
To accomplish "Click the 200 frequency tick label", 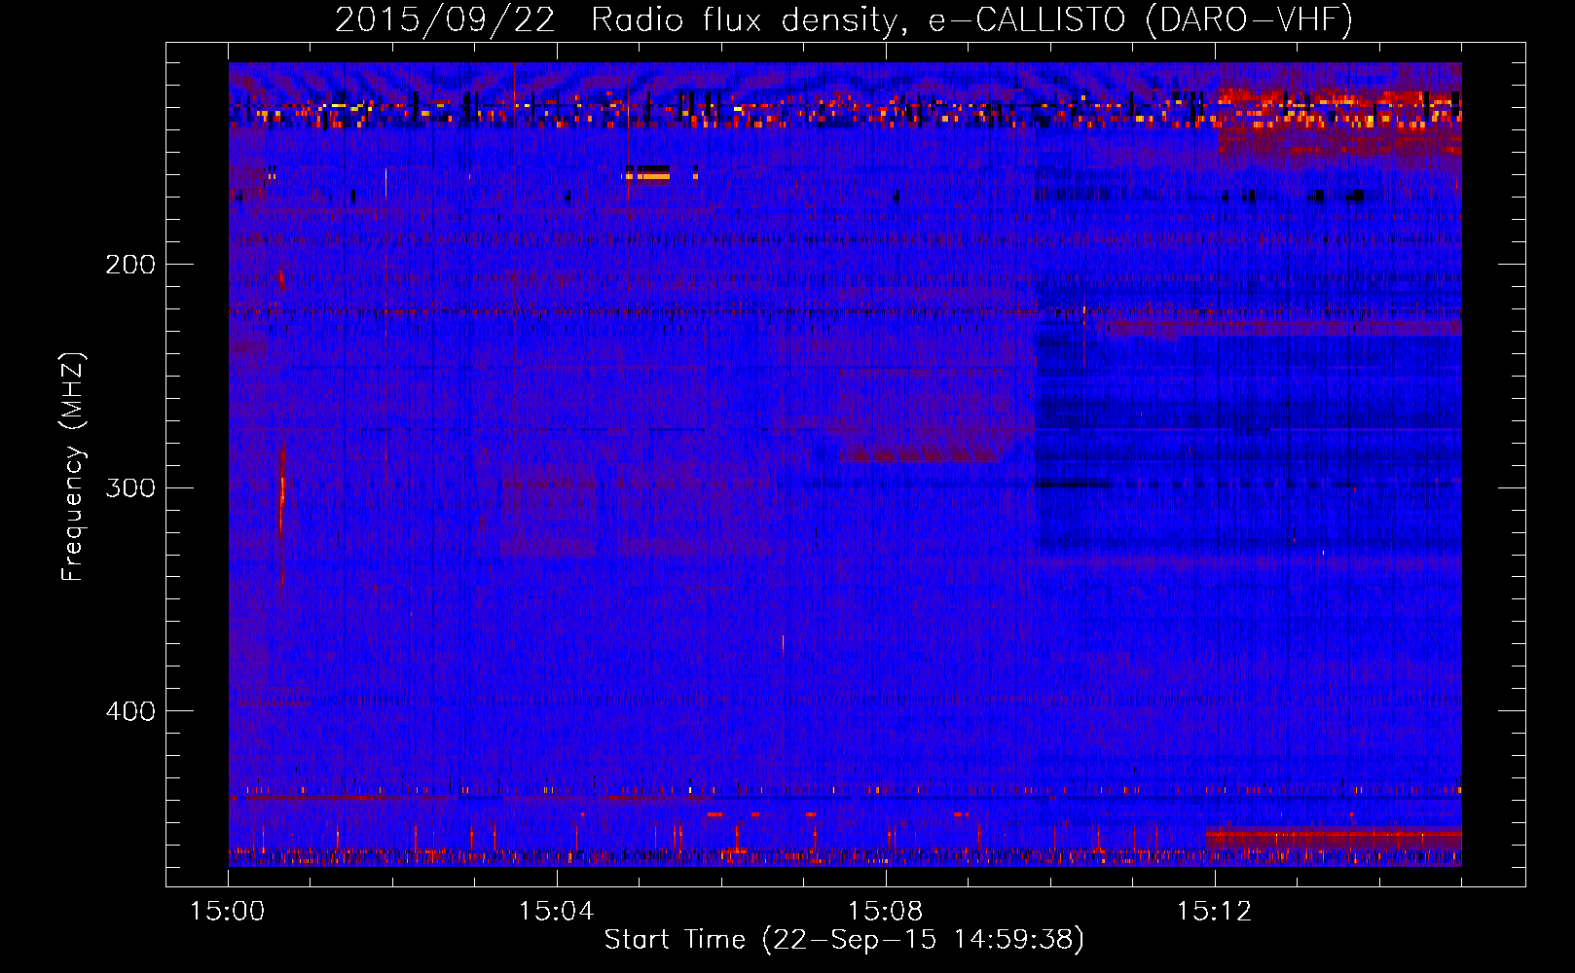I will click(x=130, y=265).
